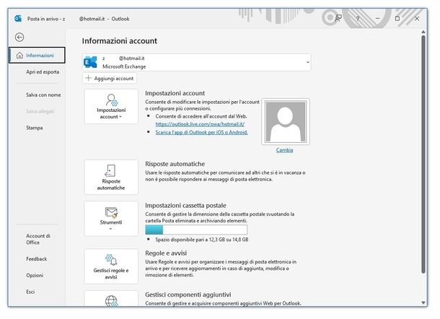The height and width of the screenshot is (319, 440).
Task: Open the outlook.live.com web access link
Action: pyautogui.click(x=200, y=124)
